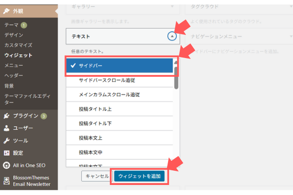Expand the ギャラリー widget arrow

pyautogui.click(x=172, y=7)
